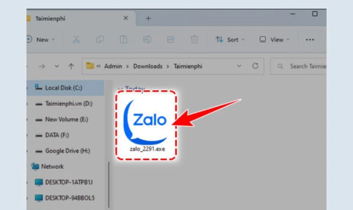The image size is (353, 210).
Task: Click the Cut scissors icon
Action: [76, 39]
